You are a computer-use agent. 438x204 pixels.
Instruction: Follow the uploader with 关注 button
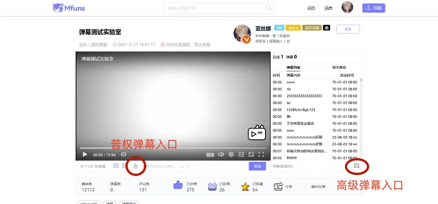point(348,29)
